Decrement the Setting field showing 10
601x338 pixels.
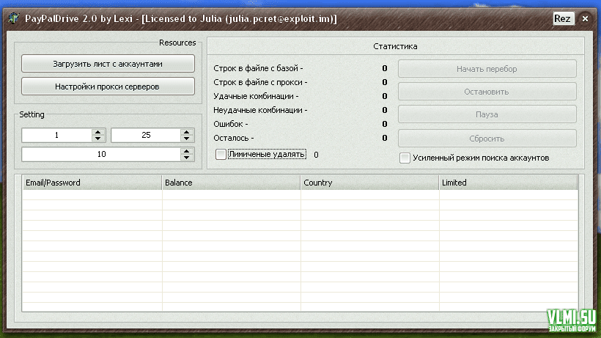click(x=187, y=158)
